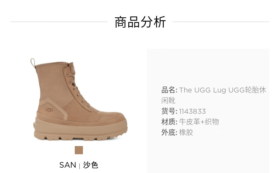This screenshot has height=173, width=280.
Task: Click the toe cap of the boot
Action: click(112, 117)
